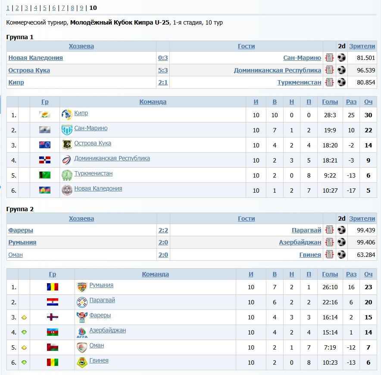The width and height of the screenshot is (381, 375).
Task: Open Сан-Марино team link in standings
Action: click(91, 128)
